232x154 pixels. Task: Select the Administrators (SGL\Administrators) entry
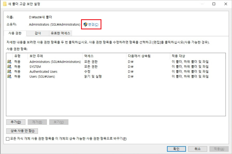click(116, 62)
